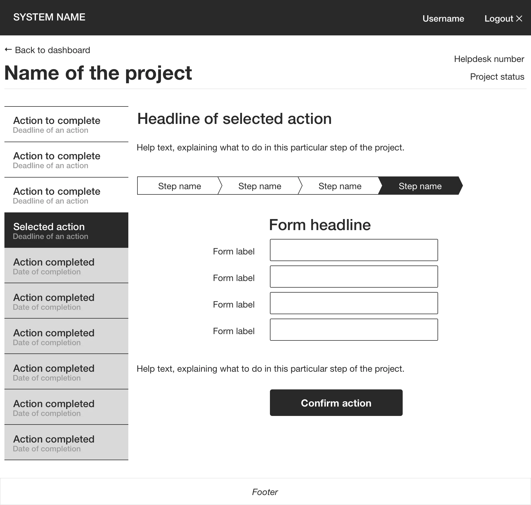
Task: Select the dark active Step name step
Action: [420, 186]
